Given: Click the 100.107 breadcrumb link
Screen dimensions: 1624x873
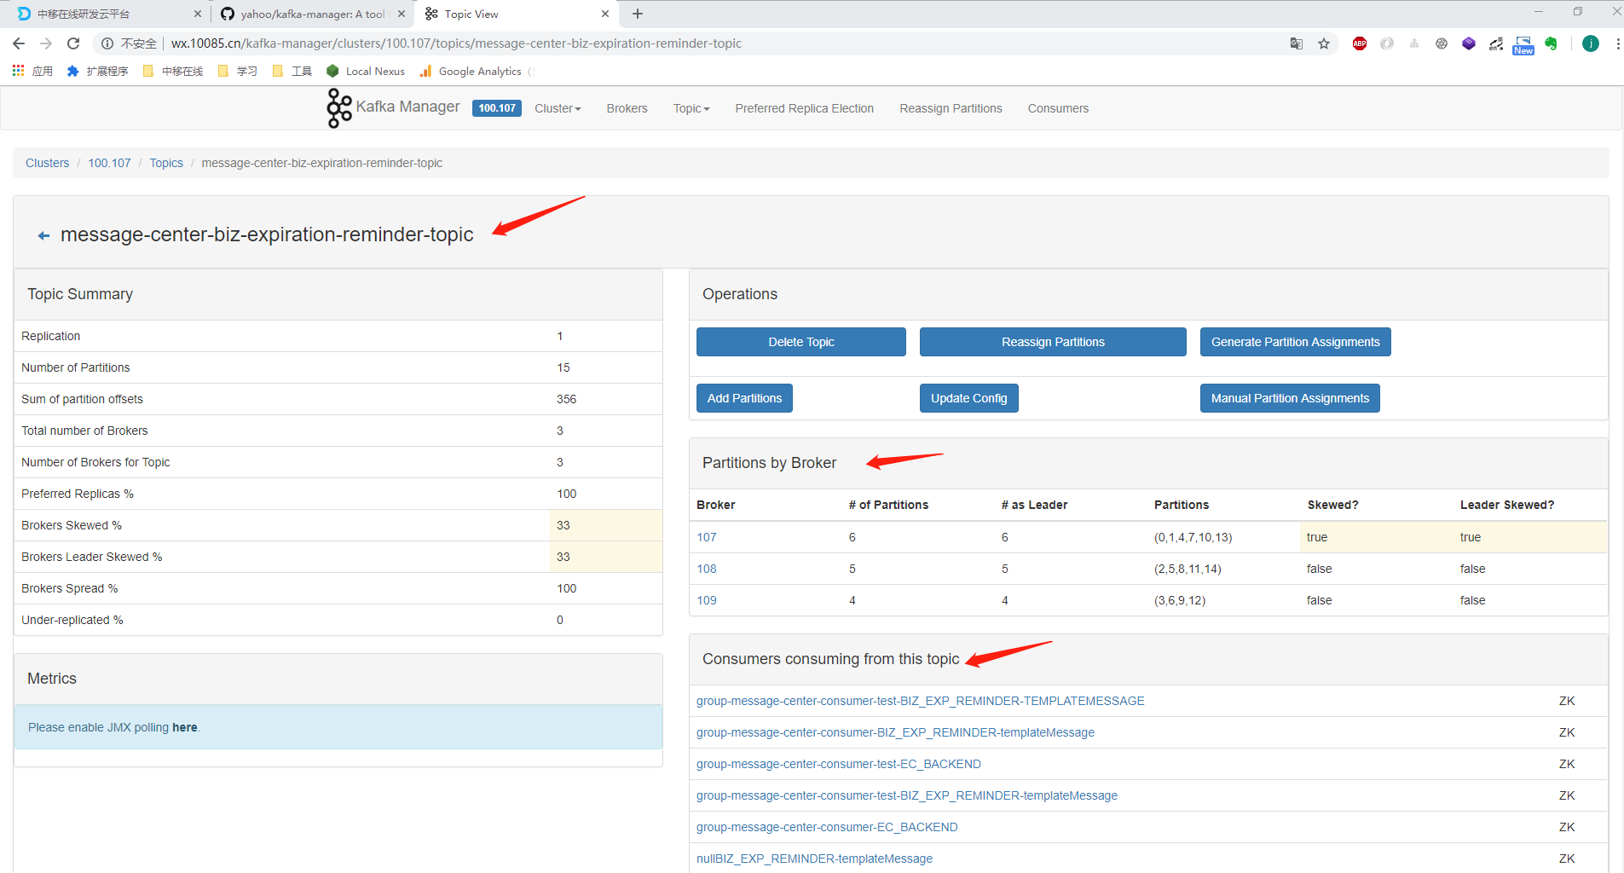Looking at the screenshot, I should (x=109, y=163).
